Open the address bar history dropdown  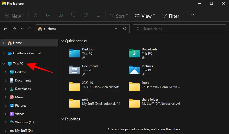point(116,29)
